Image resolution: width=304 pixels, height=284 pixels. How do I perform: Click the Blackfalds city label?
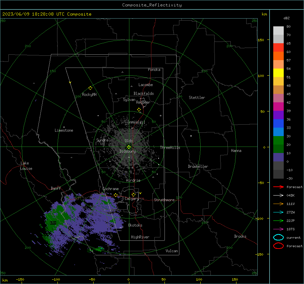click(144, 94)
